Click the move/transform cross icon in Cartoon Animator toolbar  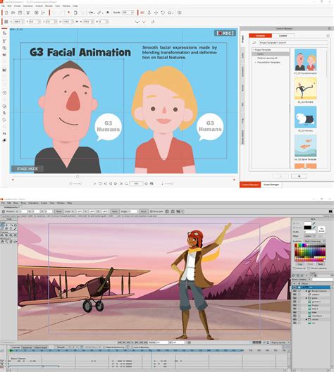[156, 13]
